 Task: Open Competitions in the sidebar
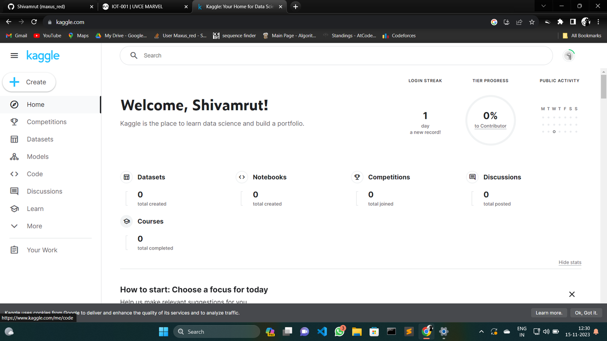point(50,122)
